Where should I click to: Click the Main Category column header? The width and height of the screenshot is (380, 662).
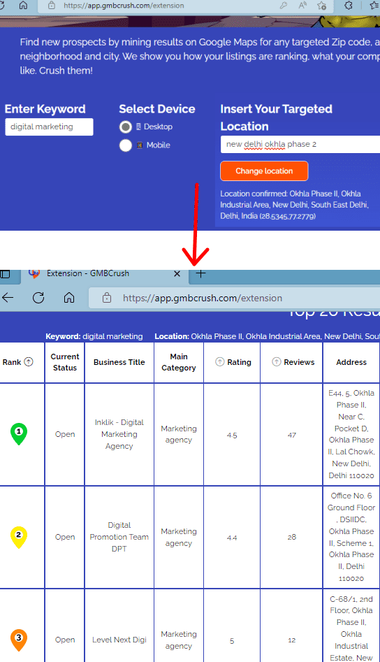(179, 362)
